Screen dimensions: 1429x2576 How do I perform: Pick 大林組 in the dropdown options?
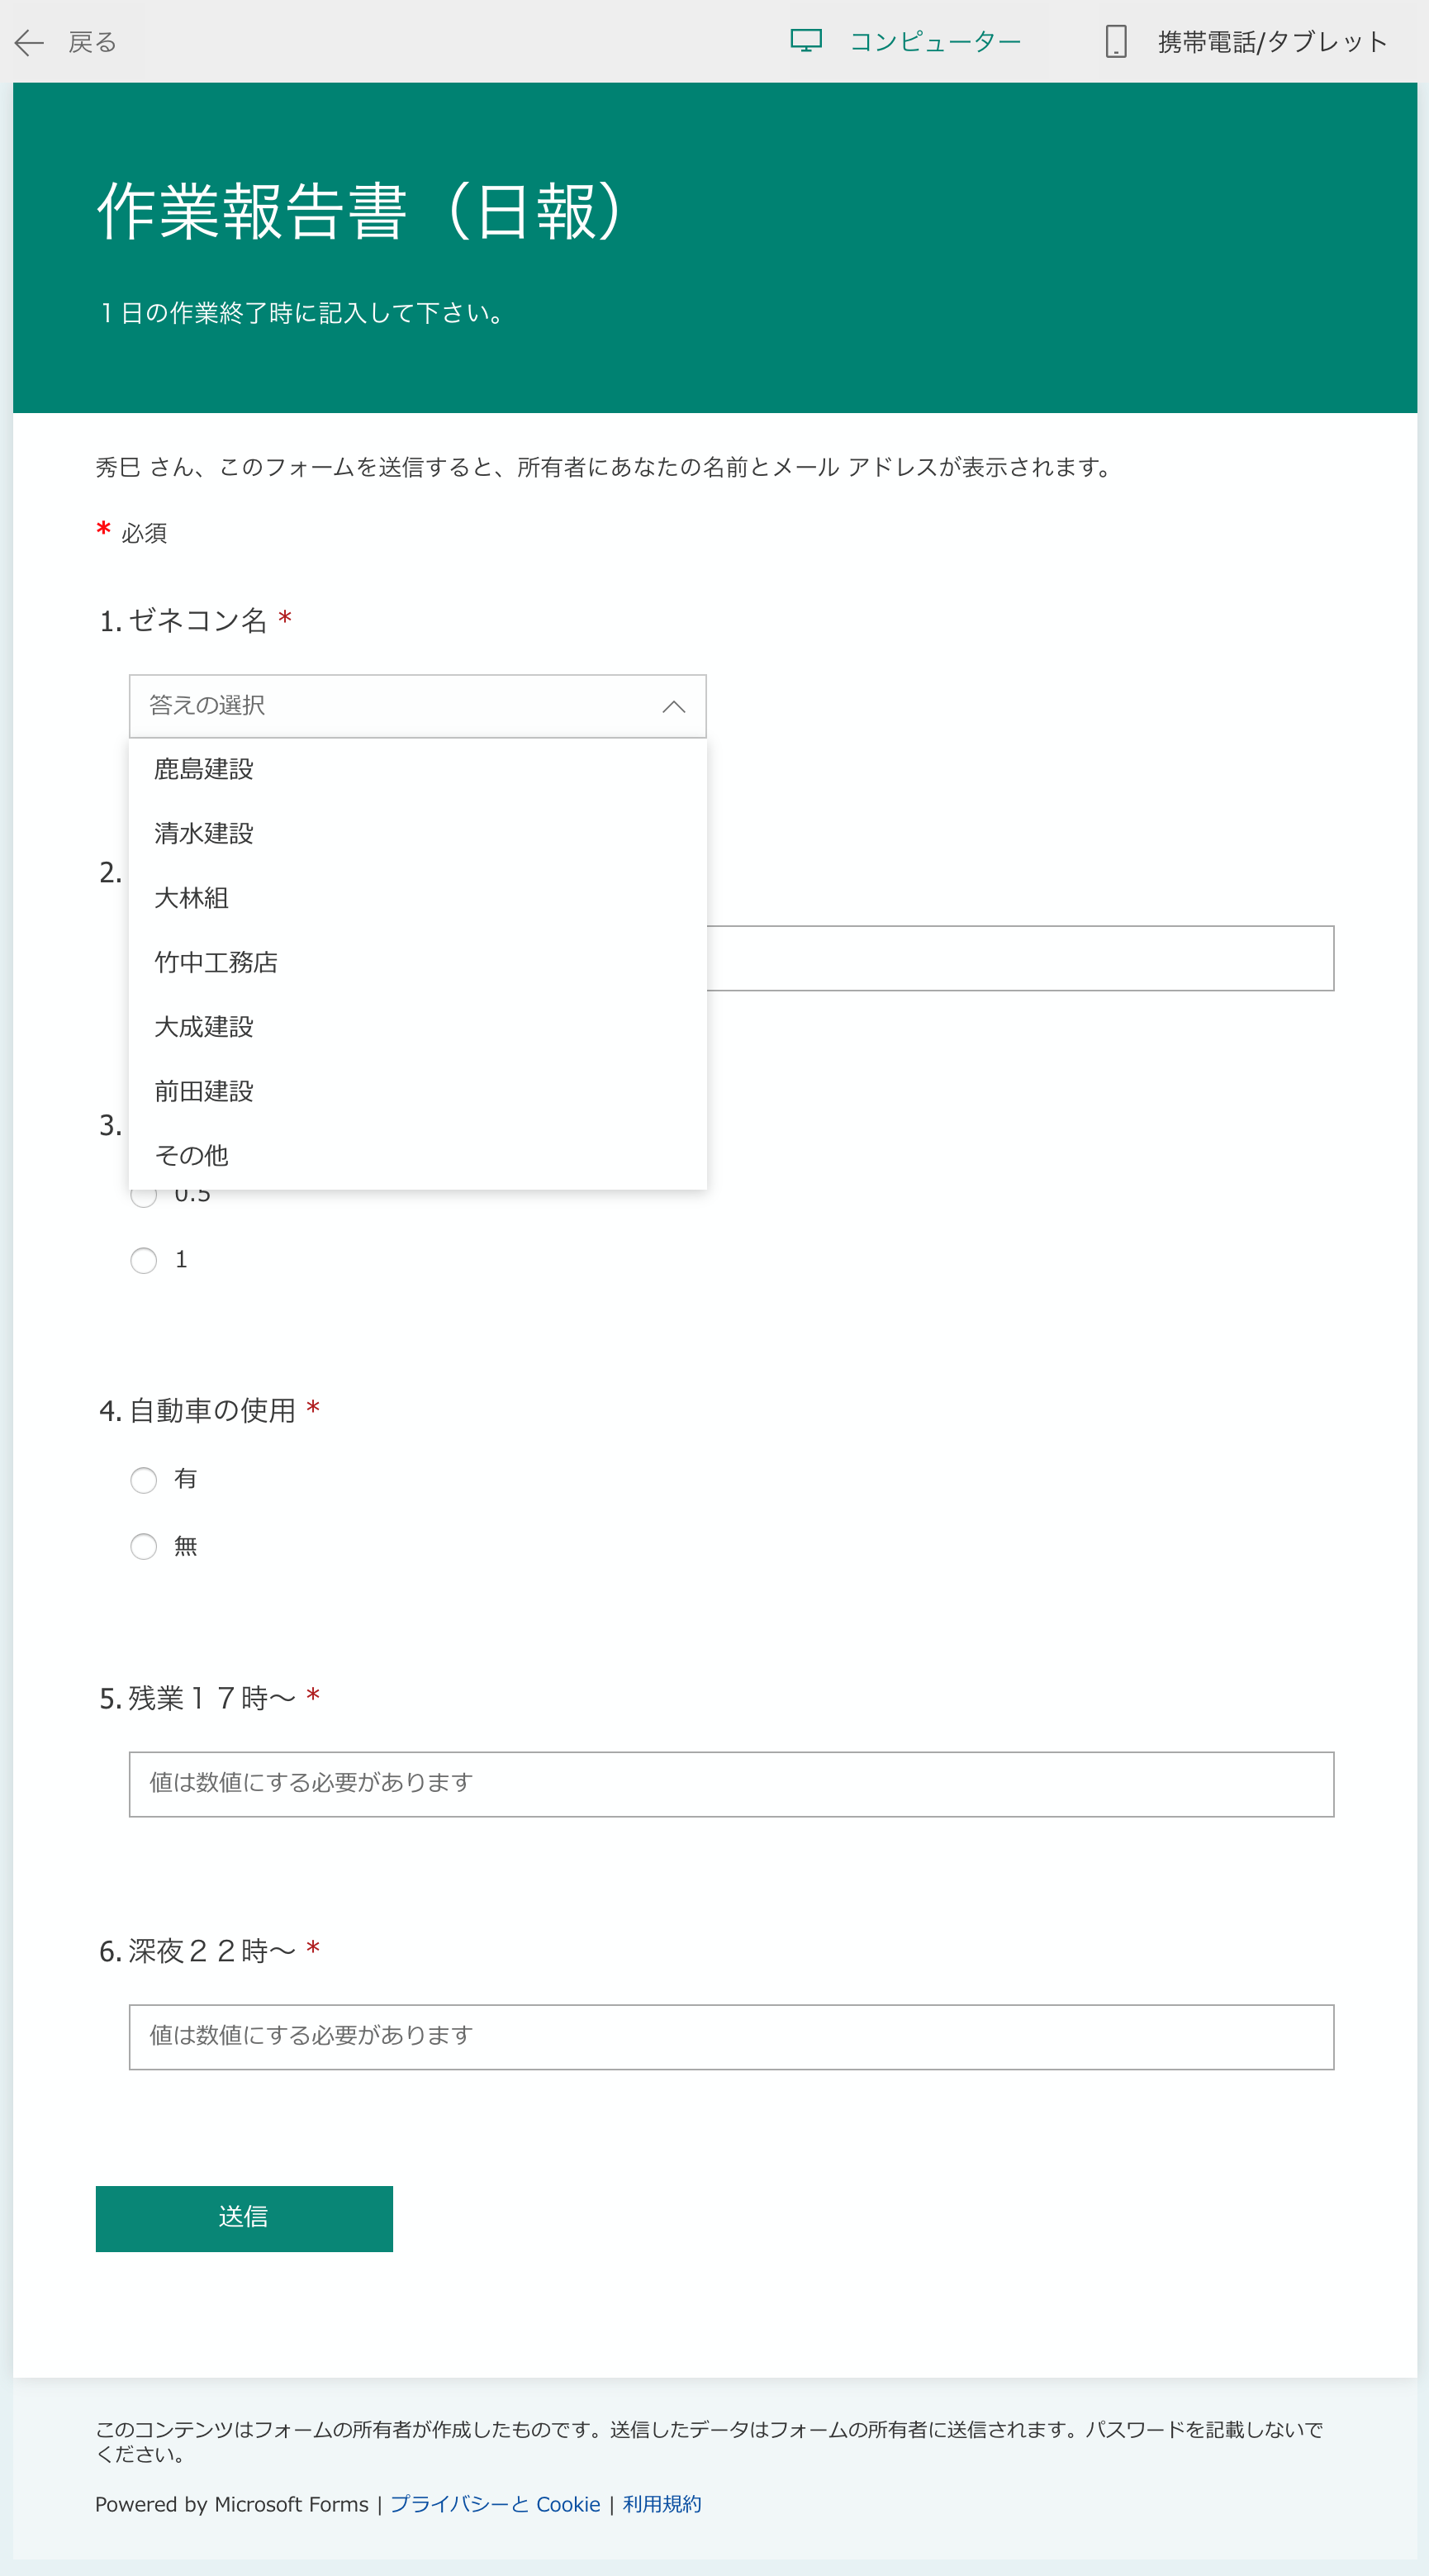pos(192,898)
